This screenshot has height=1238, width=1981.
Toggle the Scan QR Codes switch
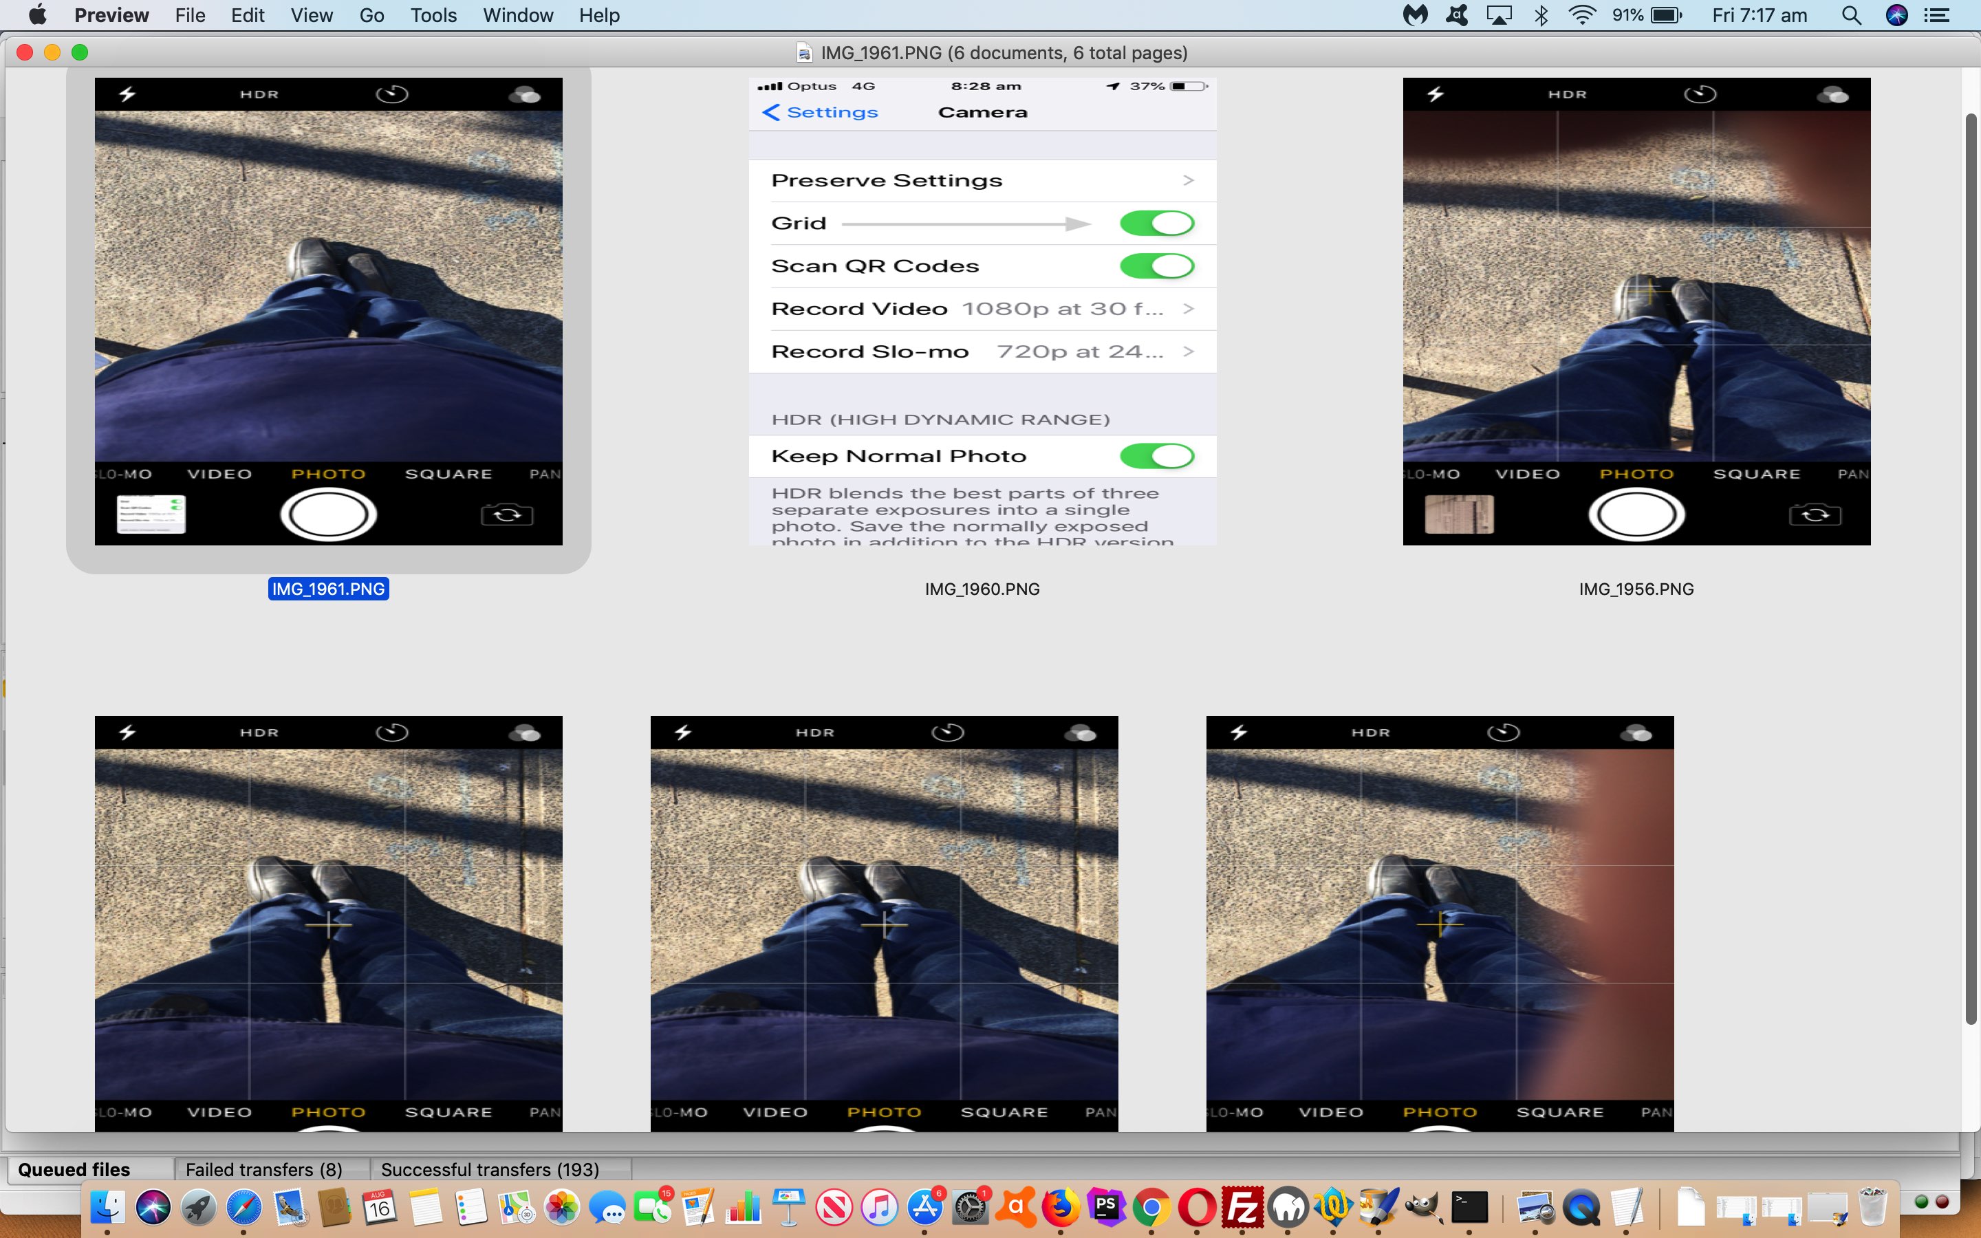[x=1156, y=266]
